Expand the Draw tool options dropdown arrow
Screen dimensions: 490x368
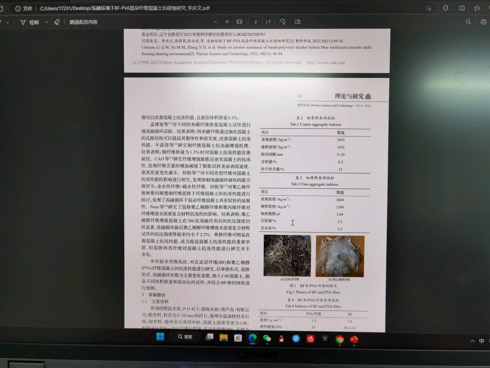[46, 22]
